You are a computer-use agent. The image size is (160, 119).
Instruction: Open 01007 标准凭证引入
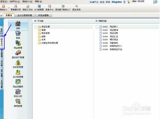111,46
